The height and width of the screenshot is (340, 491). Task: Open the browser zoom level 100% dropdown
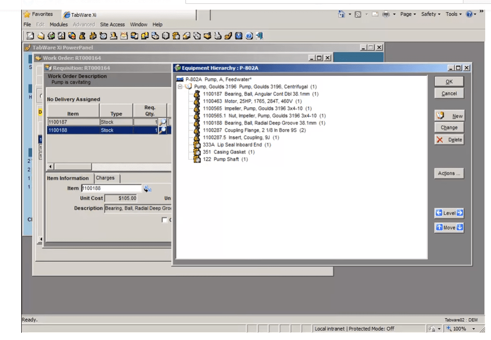[x=473, y=329]
